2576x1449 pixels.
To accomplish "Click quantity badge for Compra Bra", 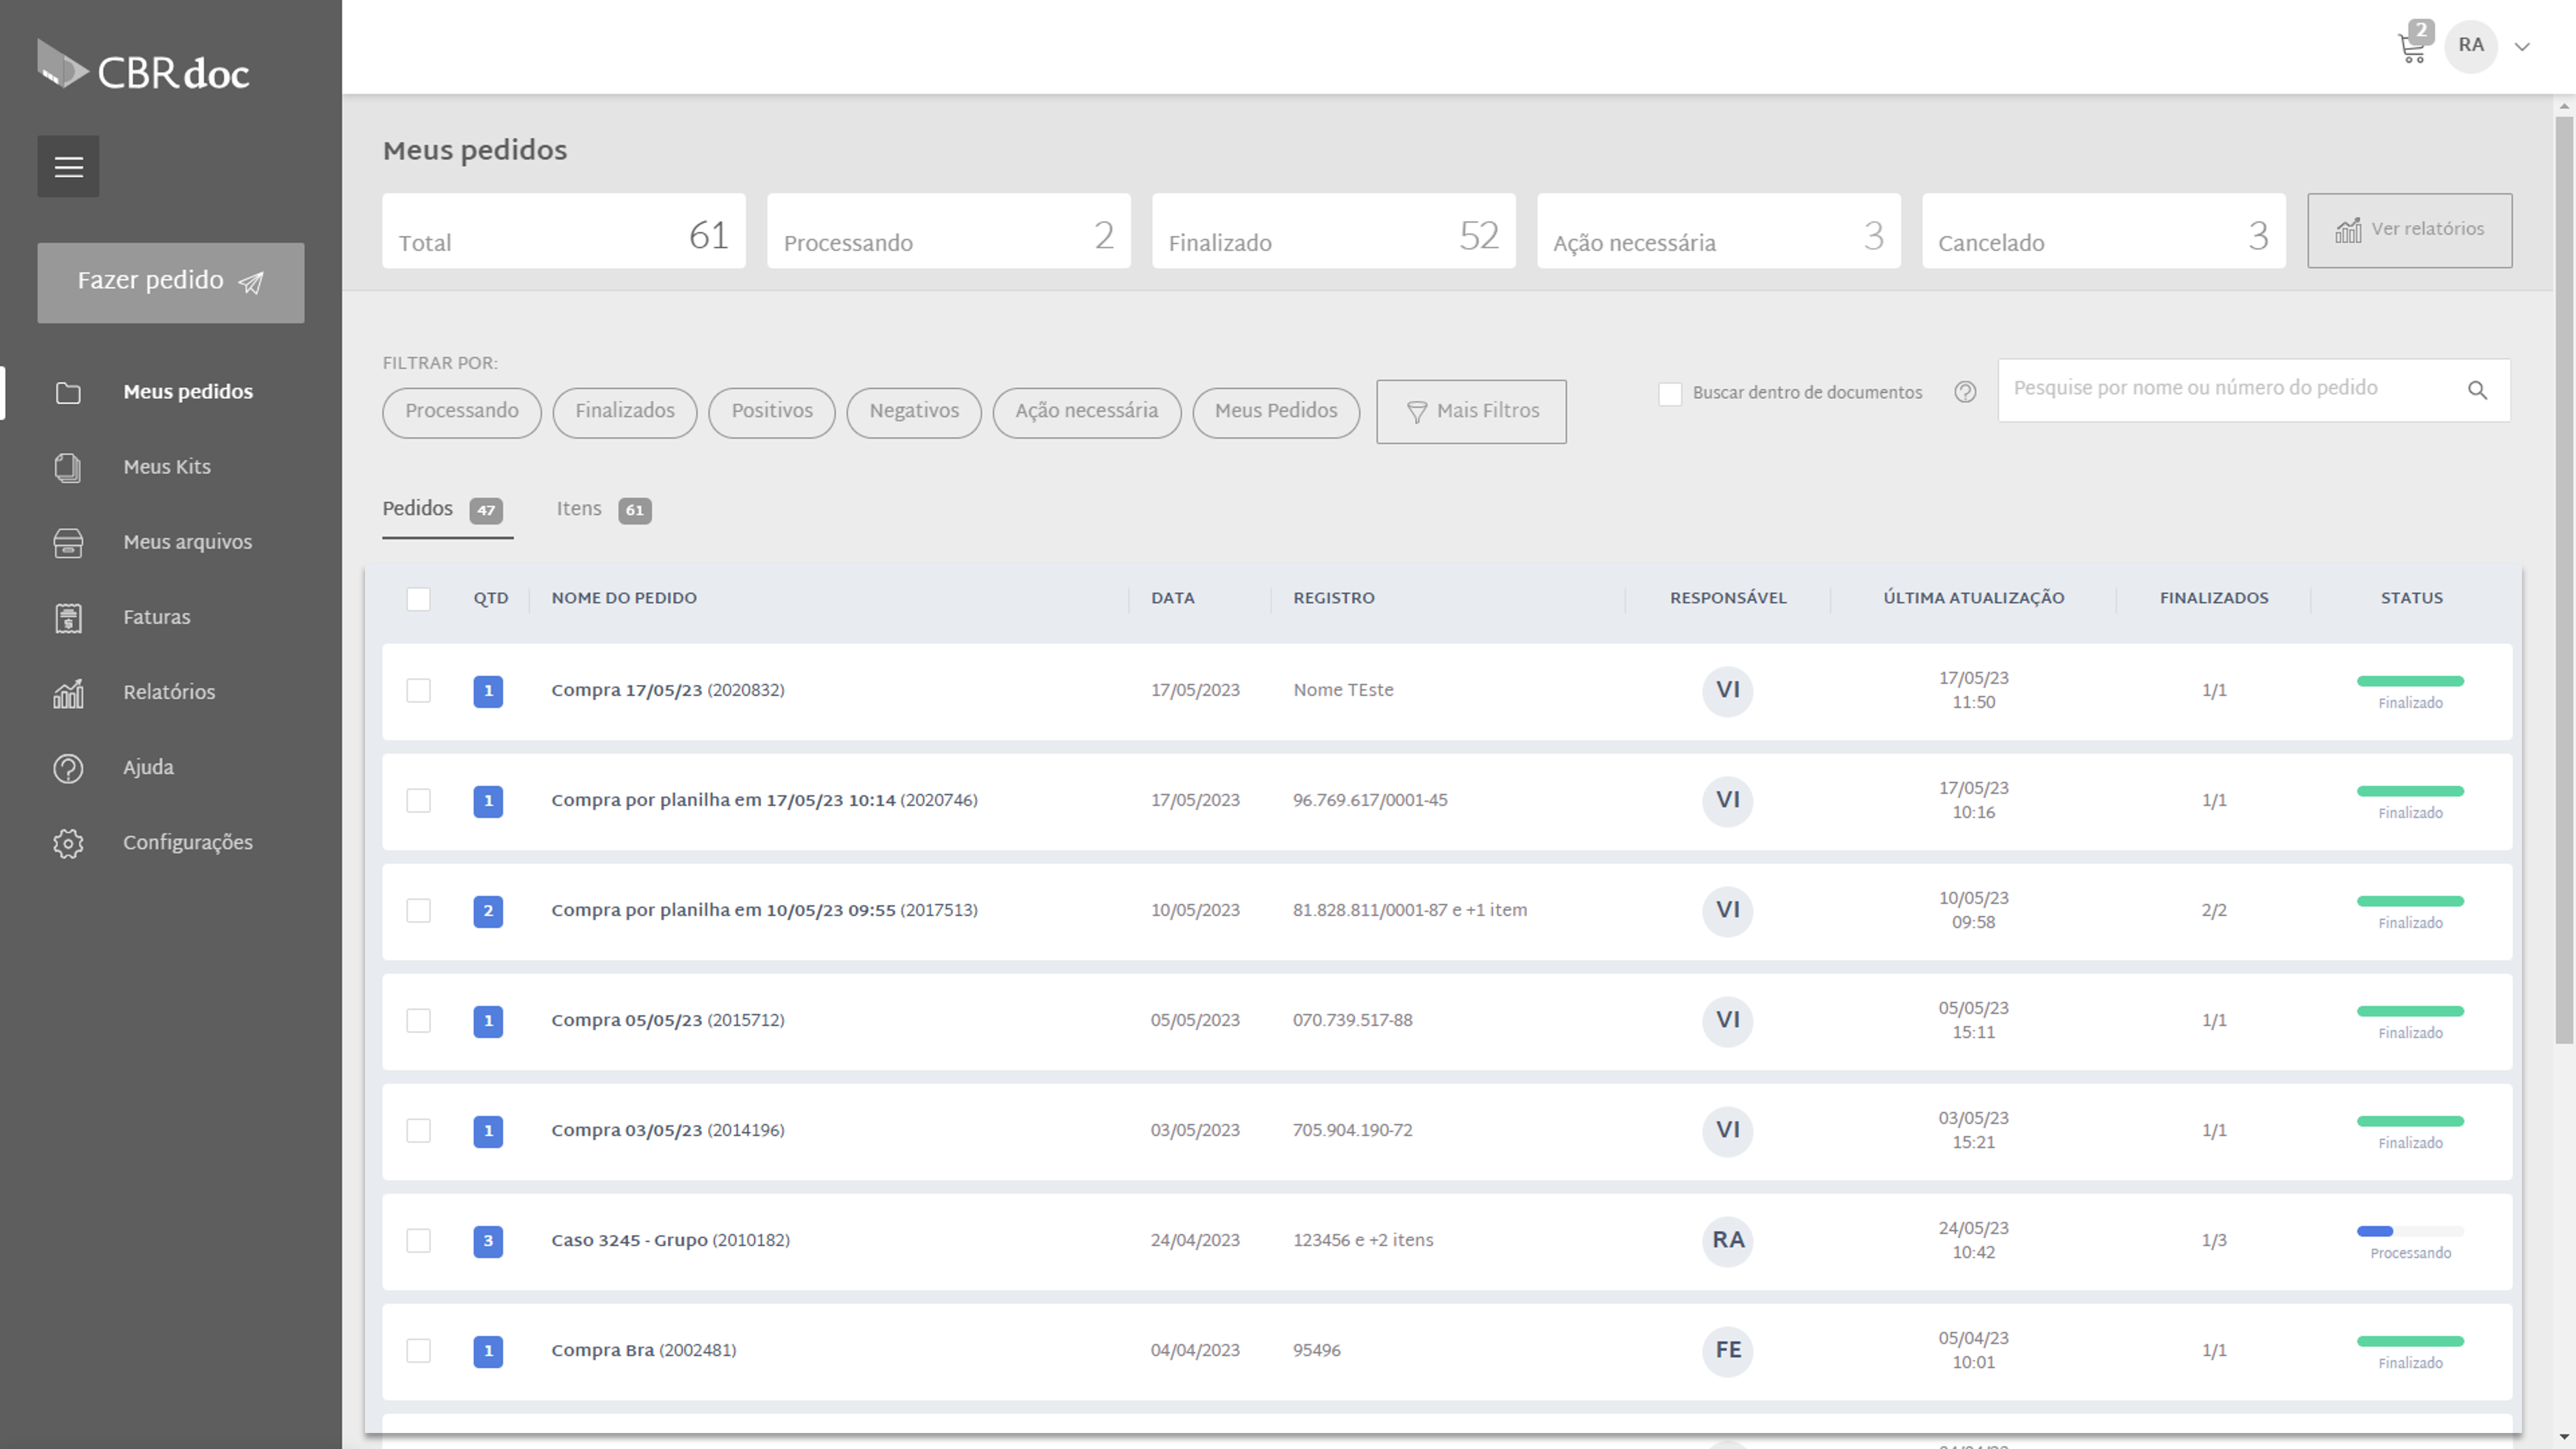I will (488, 1351).
